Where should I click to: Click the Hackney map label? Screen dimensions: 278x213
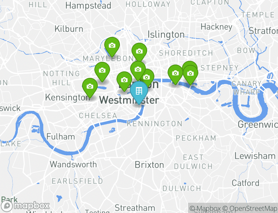click(x=216, y=27)
